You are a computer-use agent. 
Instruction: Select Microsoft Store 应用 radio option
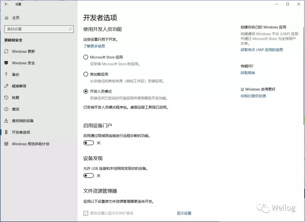coord(86,57)
